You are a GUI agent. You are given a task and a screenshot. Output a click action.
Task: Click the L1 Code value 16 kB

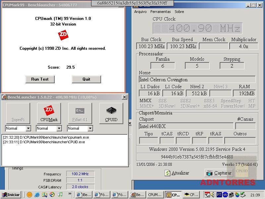coord(174,94)
